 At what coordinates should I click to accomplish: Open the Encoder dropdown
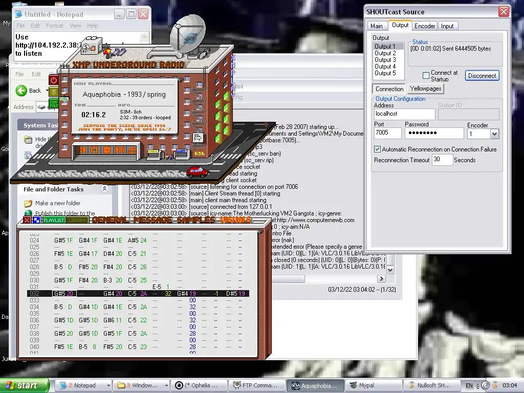pos(494,134)
